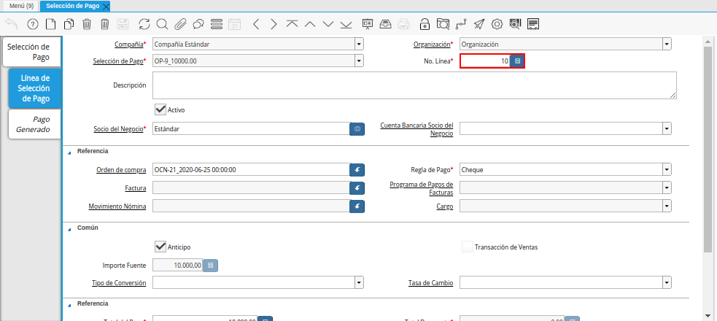The height and width of the screenshot is (321, 717).
Task: Collapse the Común section
Action: [70, 228]
